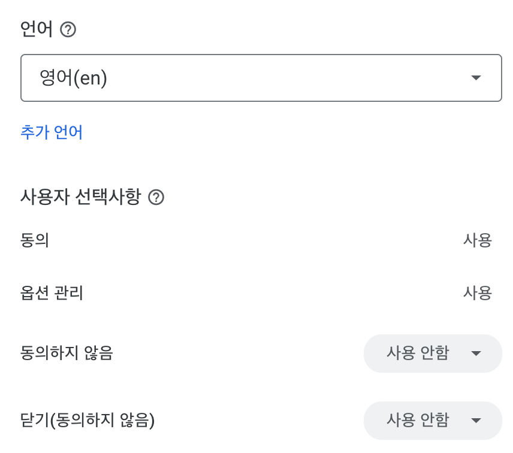513x453 pixels.
Task: Click 사용 안함 text on the 동의하지 않음 row
Action: [x=418, y=354]
